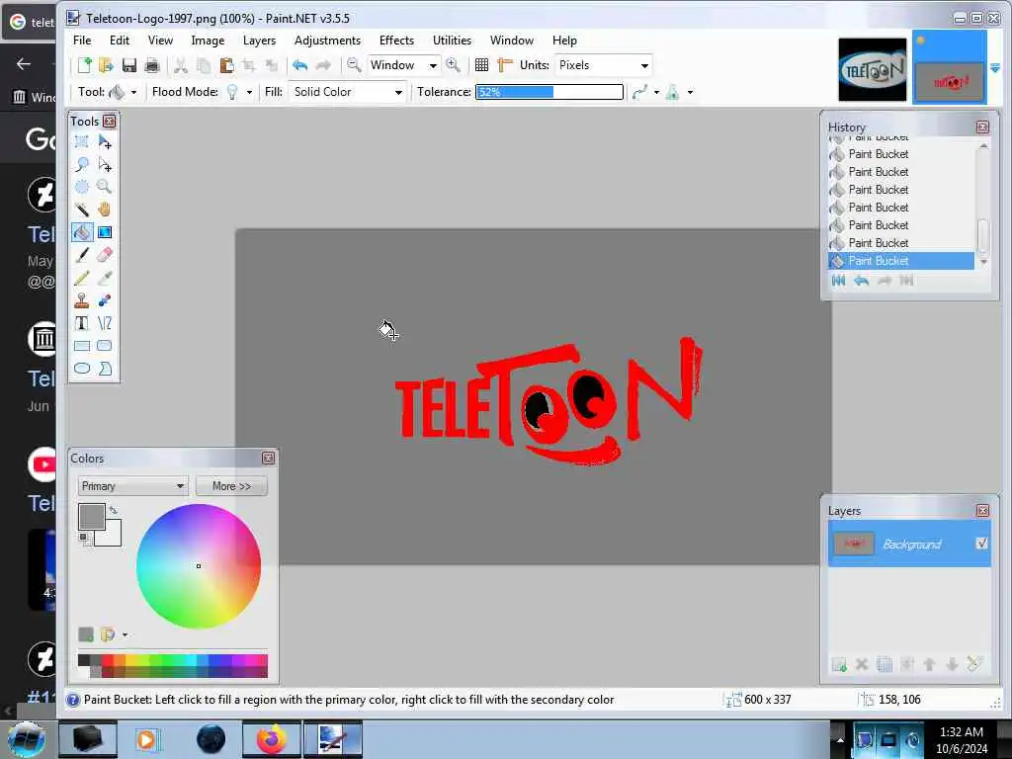Viewport: 1012px width, 759px height.
Task: Click the Zoom In magnifier icon
Action: point(453,65)
